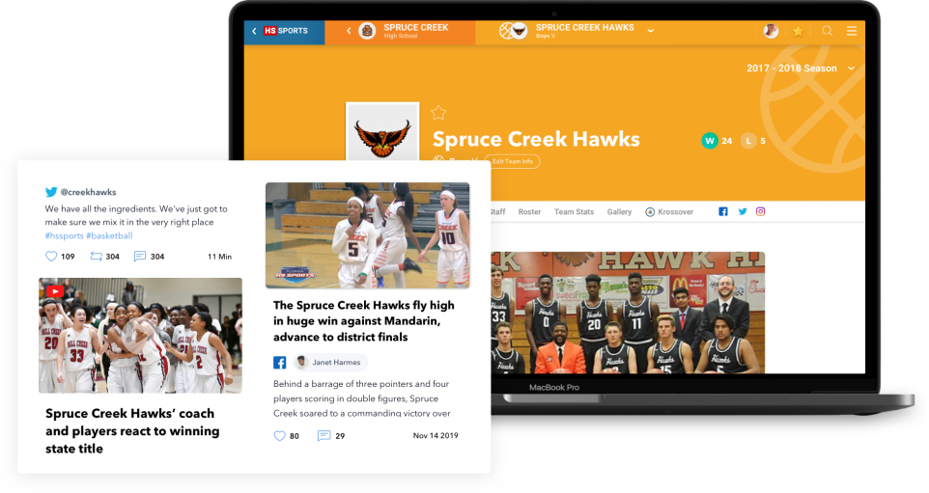The height and width of the screenshot is (493, 929).
Task: Open the team's Instagram icon link
Action: pyautogui.click(x=761, y=211)
